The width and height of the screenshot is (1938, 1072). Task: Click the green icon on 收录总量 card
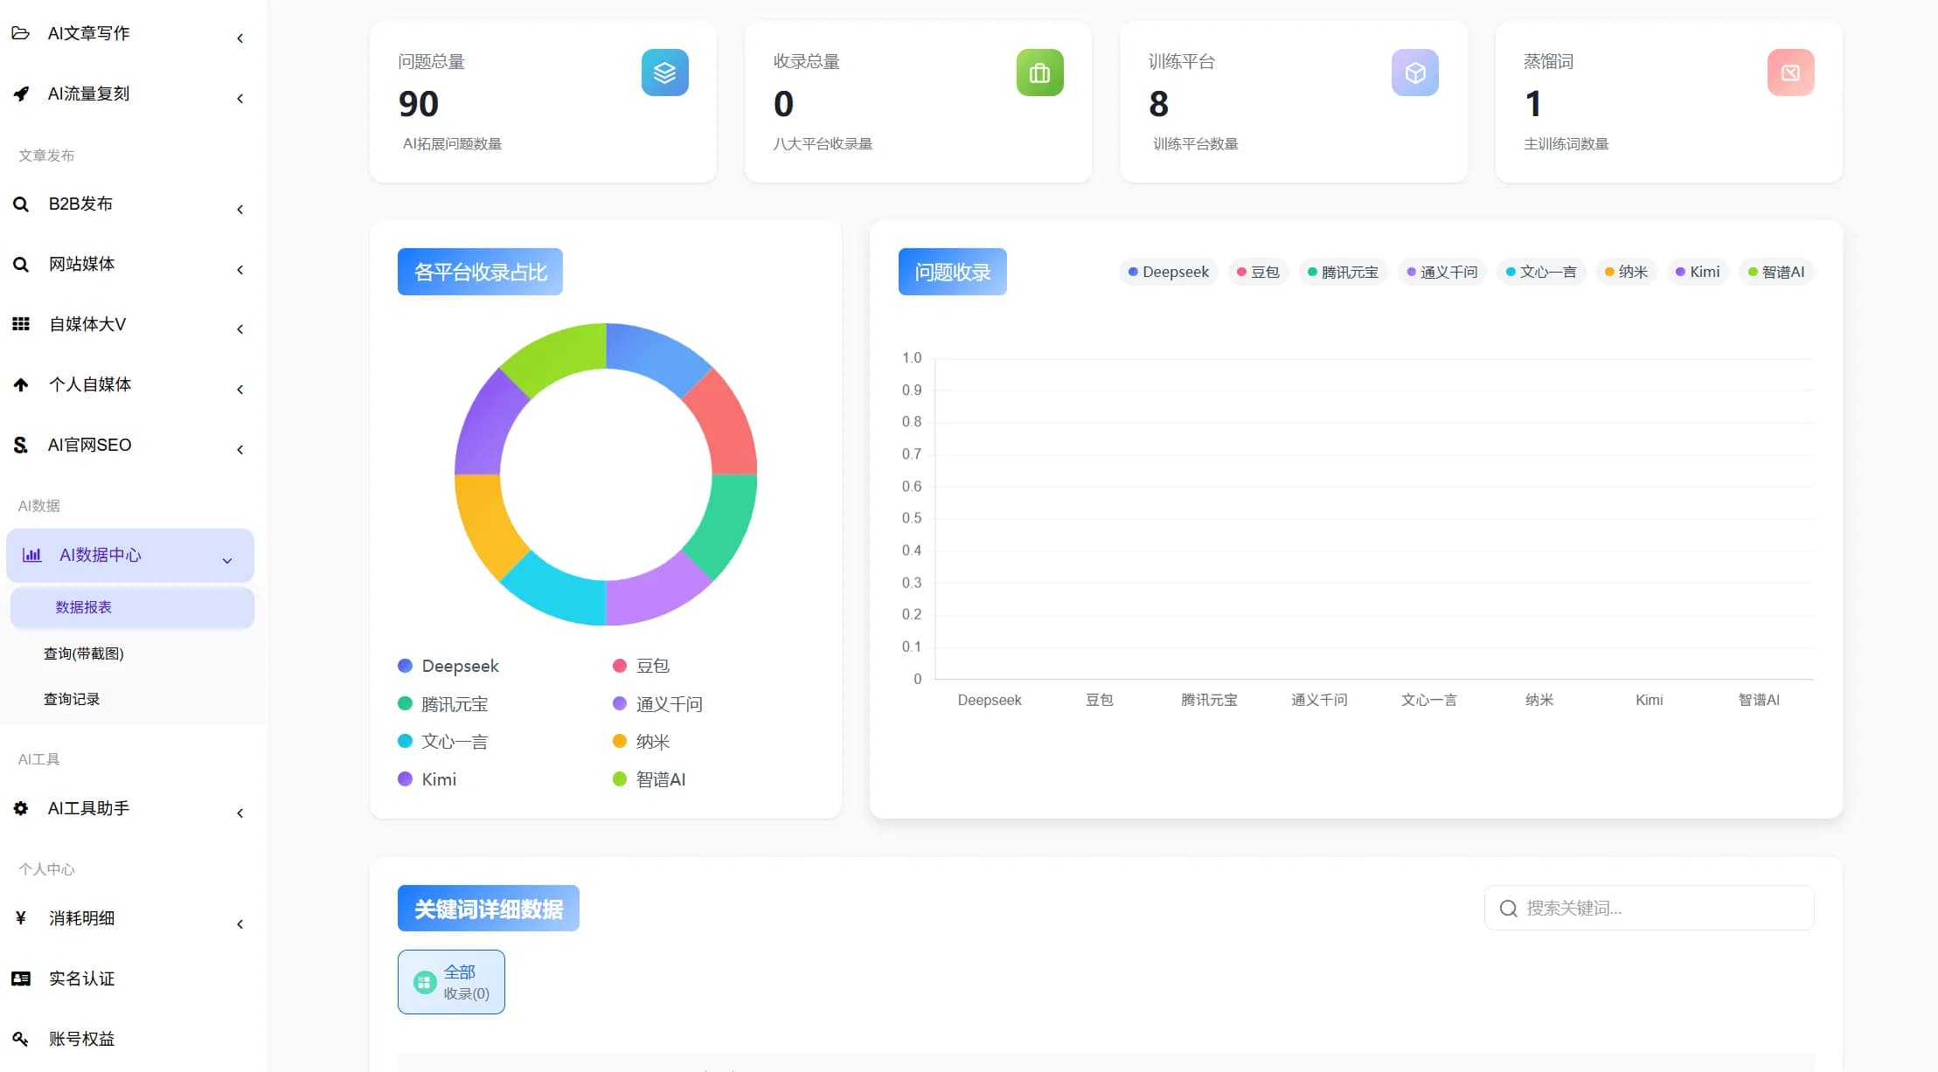point(1039,73)
